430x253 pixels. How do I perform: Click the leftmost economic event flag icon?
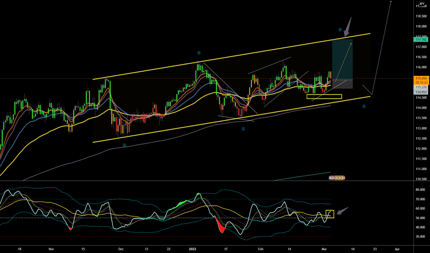(331, 178)
